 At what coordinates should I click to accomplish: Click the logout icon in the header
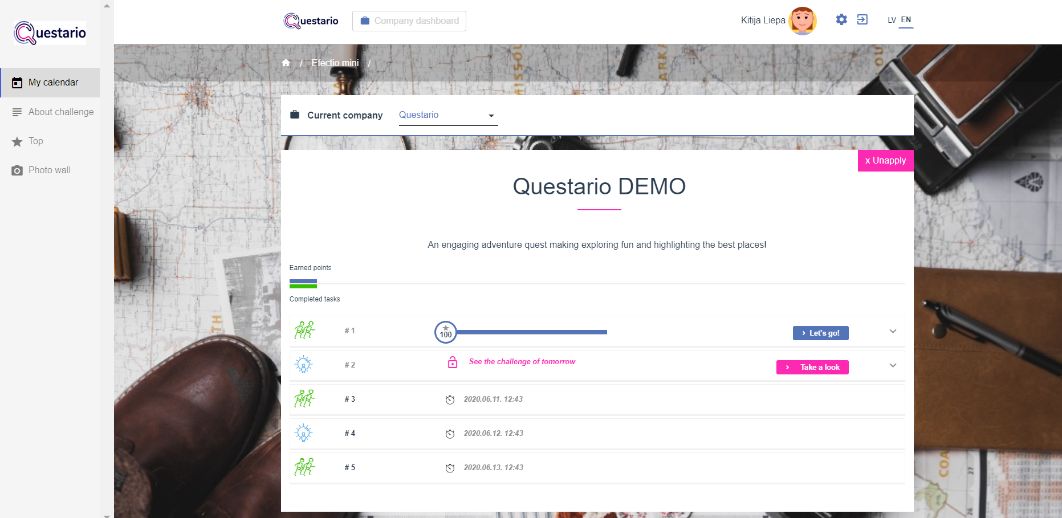(x=862, y=19)
